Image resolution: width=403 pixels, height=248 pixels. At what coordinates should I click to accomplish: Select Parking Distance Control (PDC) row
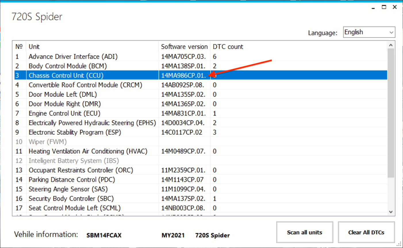click(201, 179)
